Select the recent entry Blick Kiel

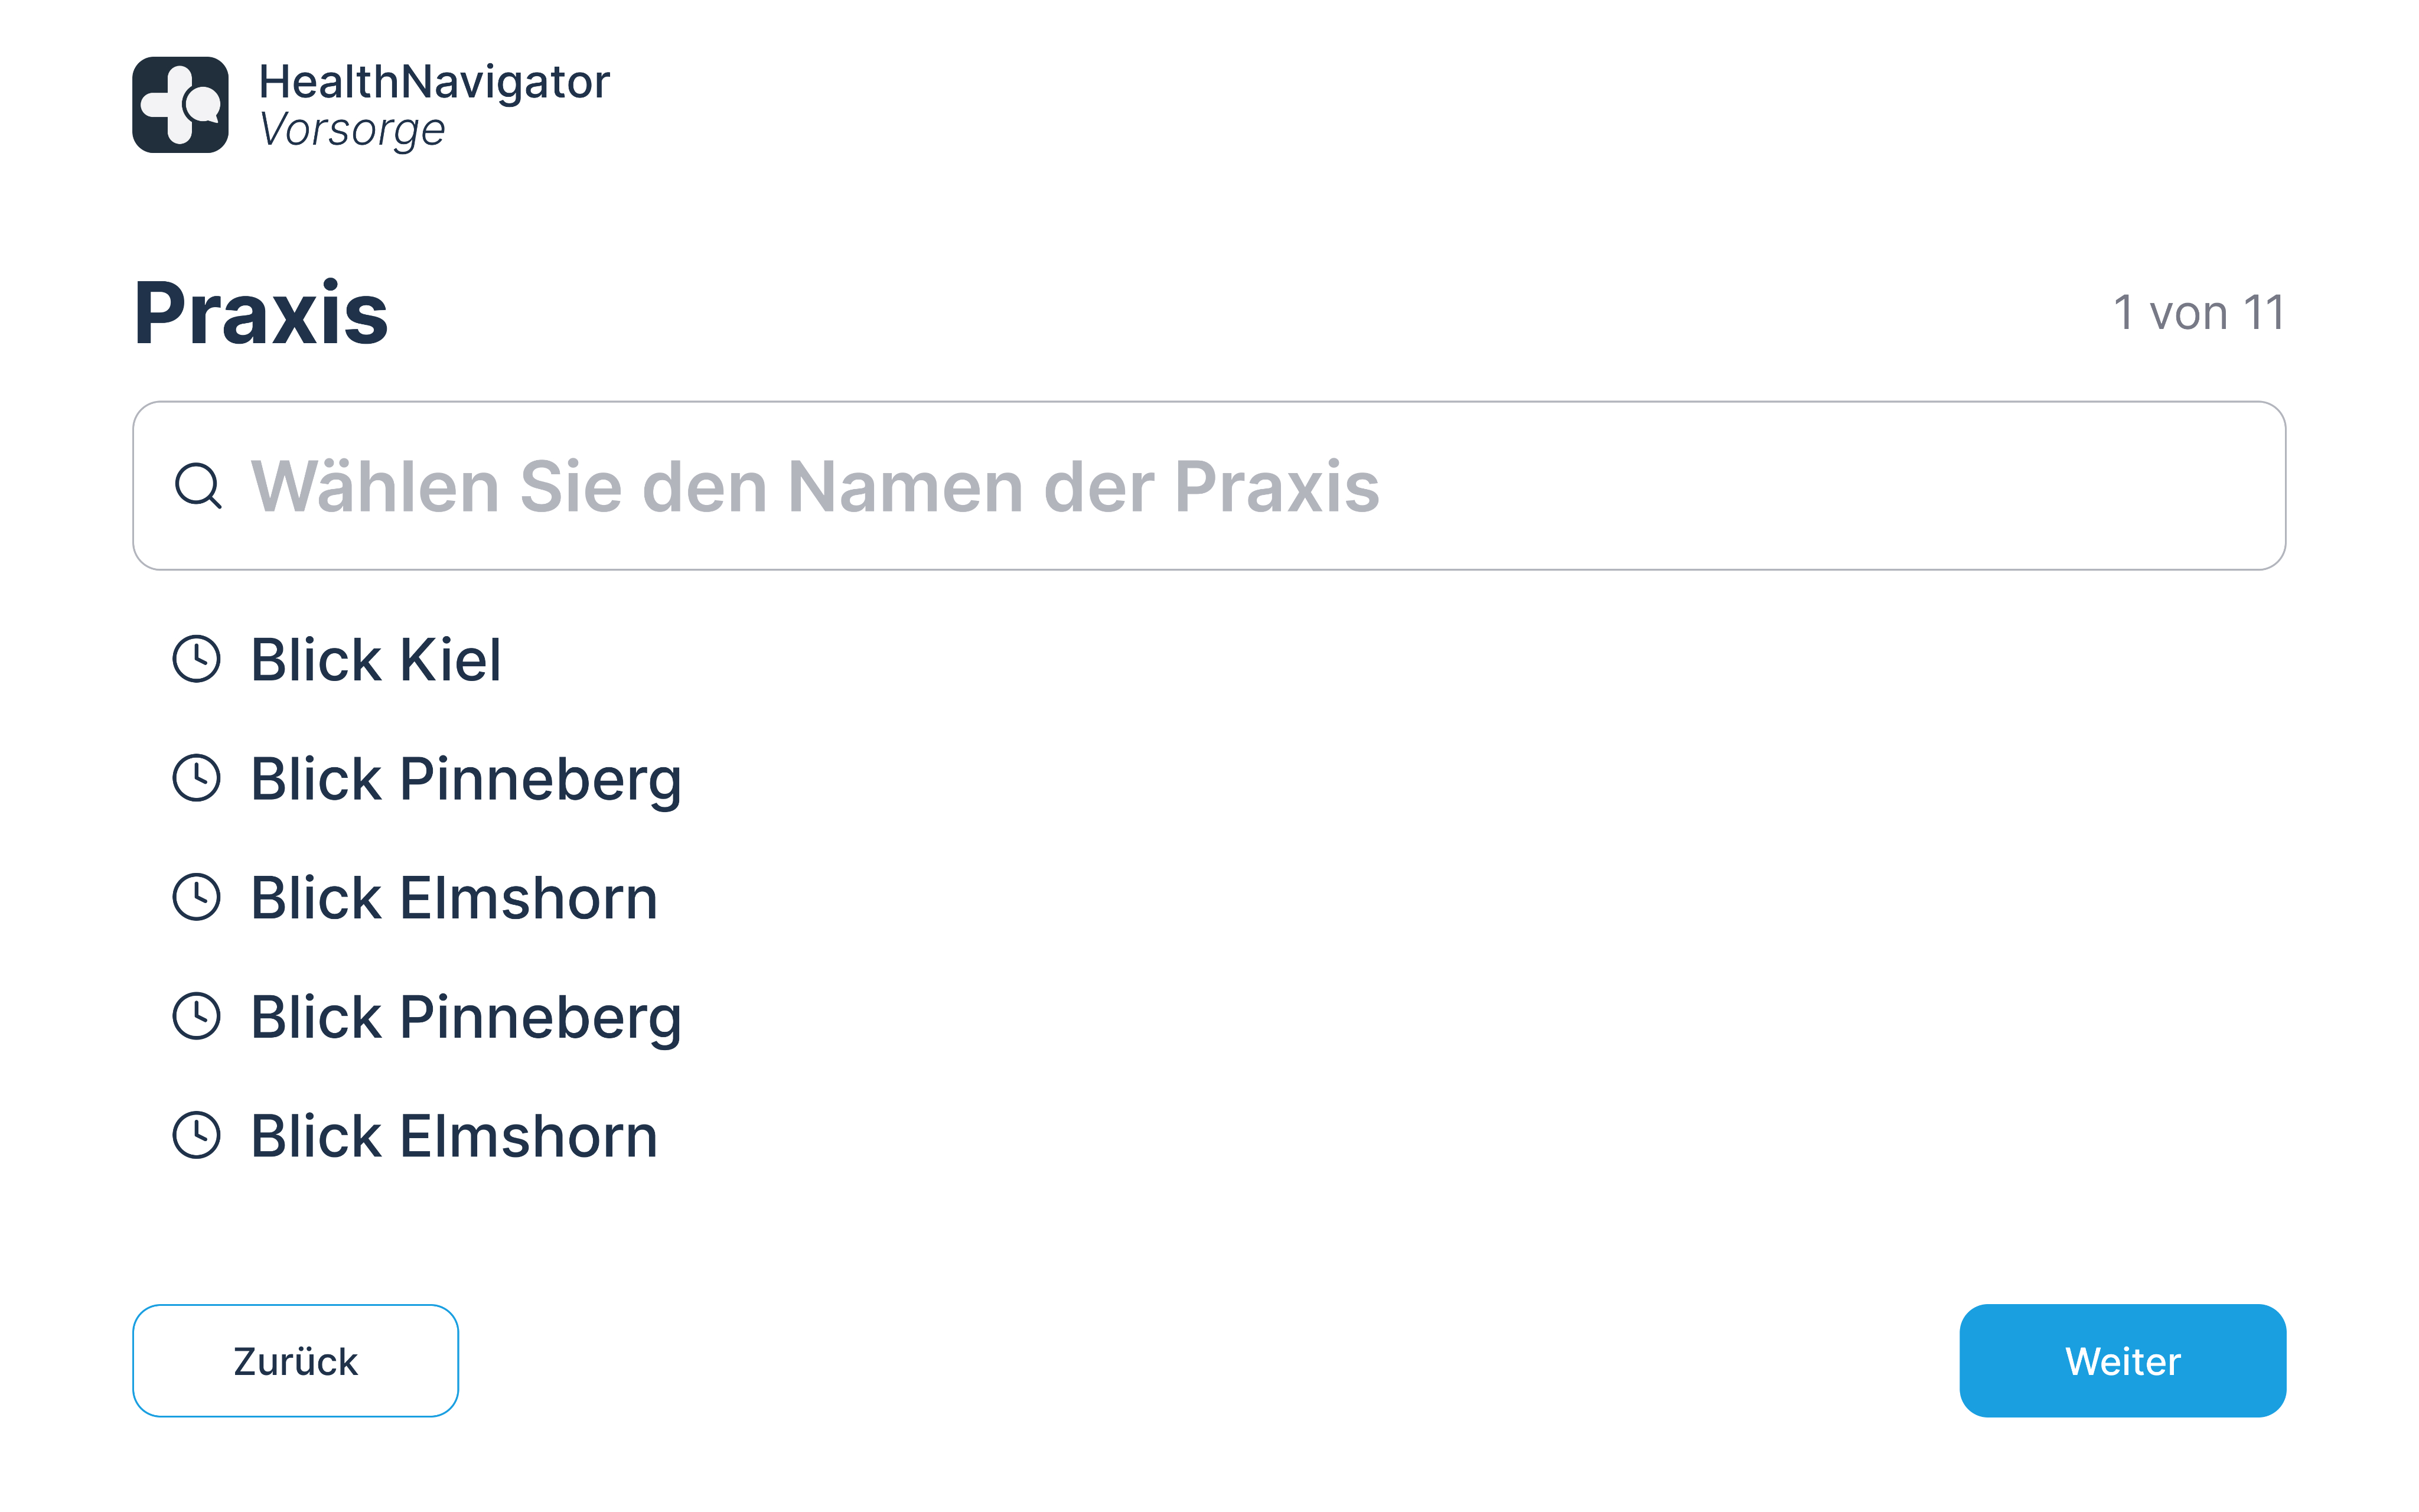tap(376, 660)
